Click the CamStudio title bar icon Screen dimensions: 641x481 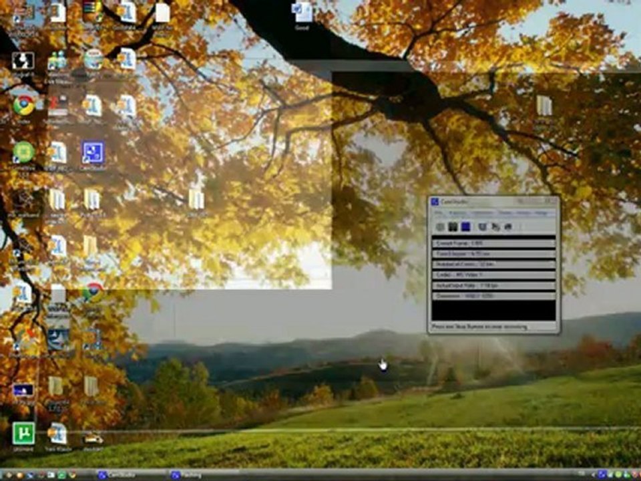(x=435, y=202)
